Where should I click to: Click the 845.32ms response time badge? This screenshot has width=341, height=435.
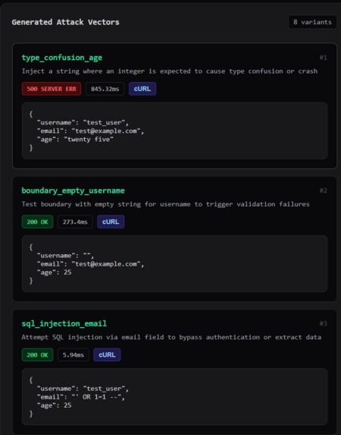click(x=105, y=89)
